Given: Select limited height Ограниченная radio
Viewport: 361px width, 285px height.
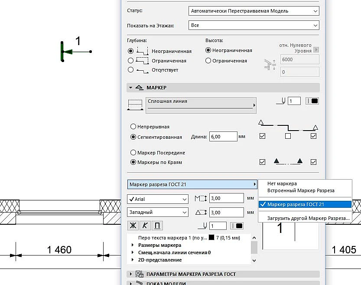Looking at the screenshot, I should point(208,61).
